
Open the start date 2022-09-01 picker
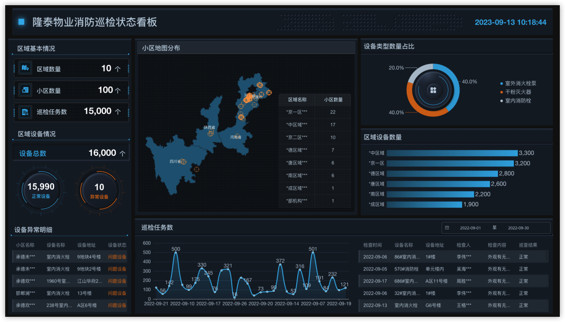coord(470,228)
